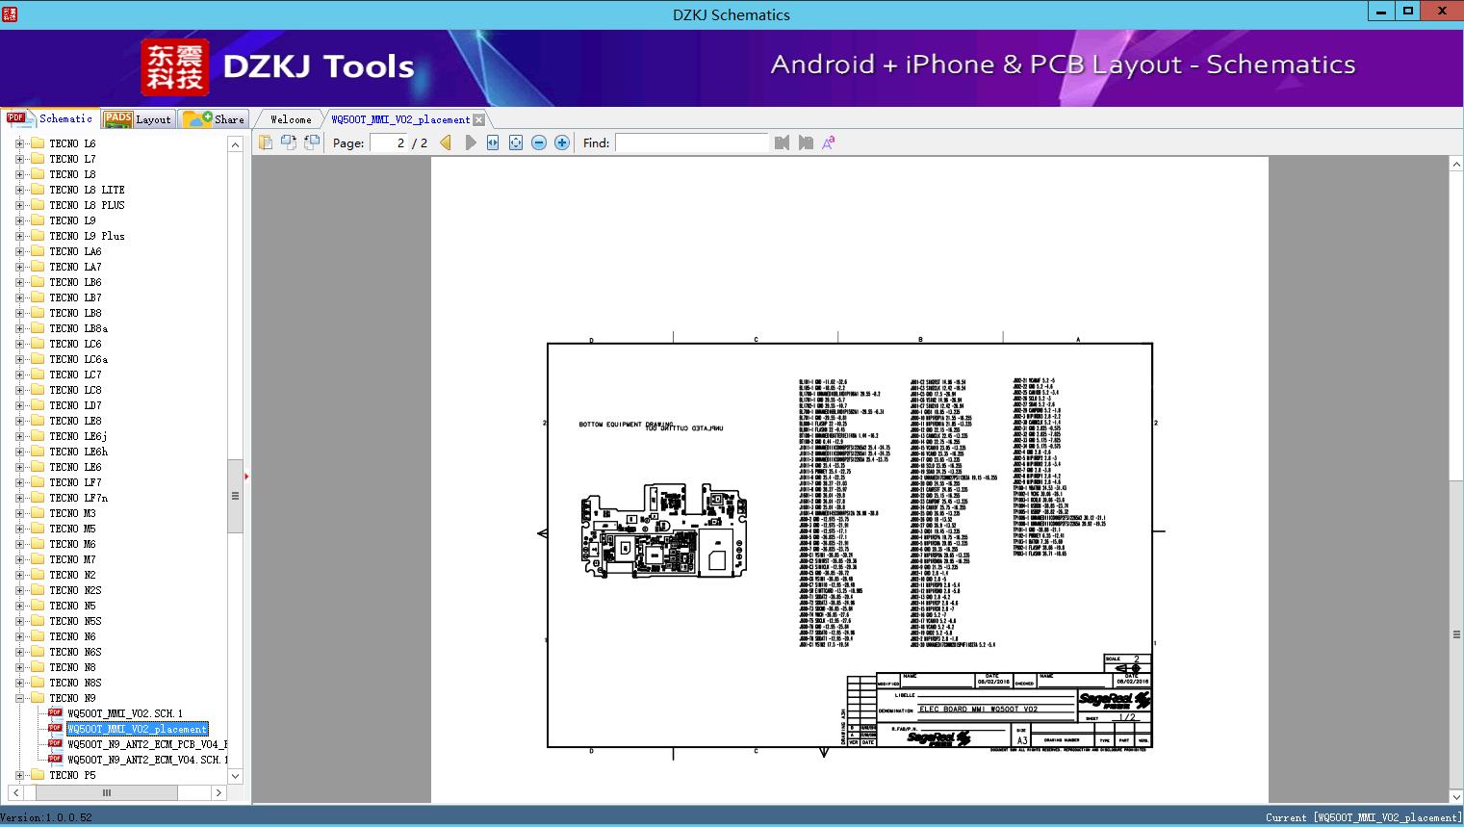Select the TECNO M6 folder
The height and width of the screenshot is (827, 1464).
[x=72, y=544]
